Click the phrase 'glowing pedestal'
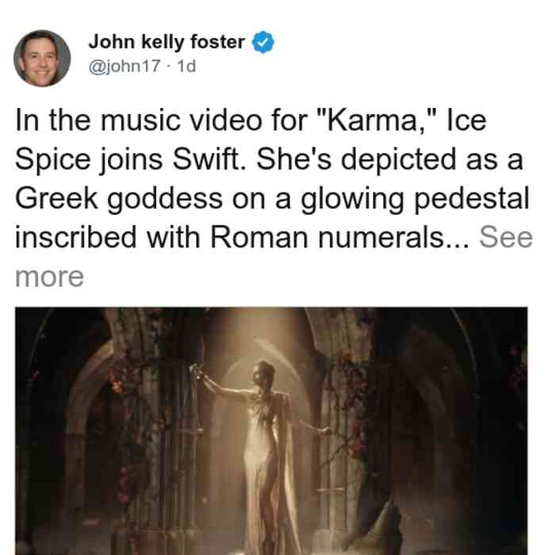 pos(415,199)
